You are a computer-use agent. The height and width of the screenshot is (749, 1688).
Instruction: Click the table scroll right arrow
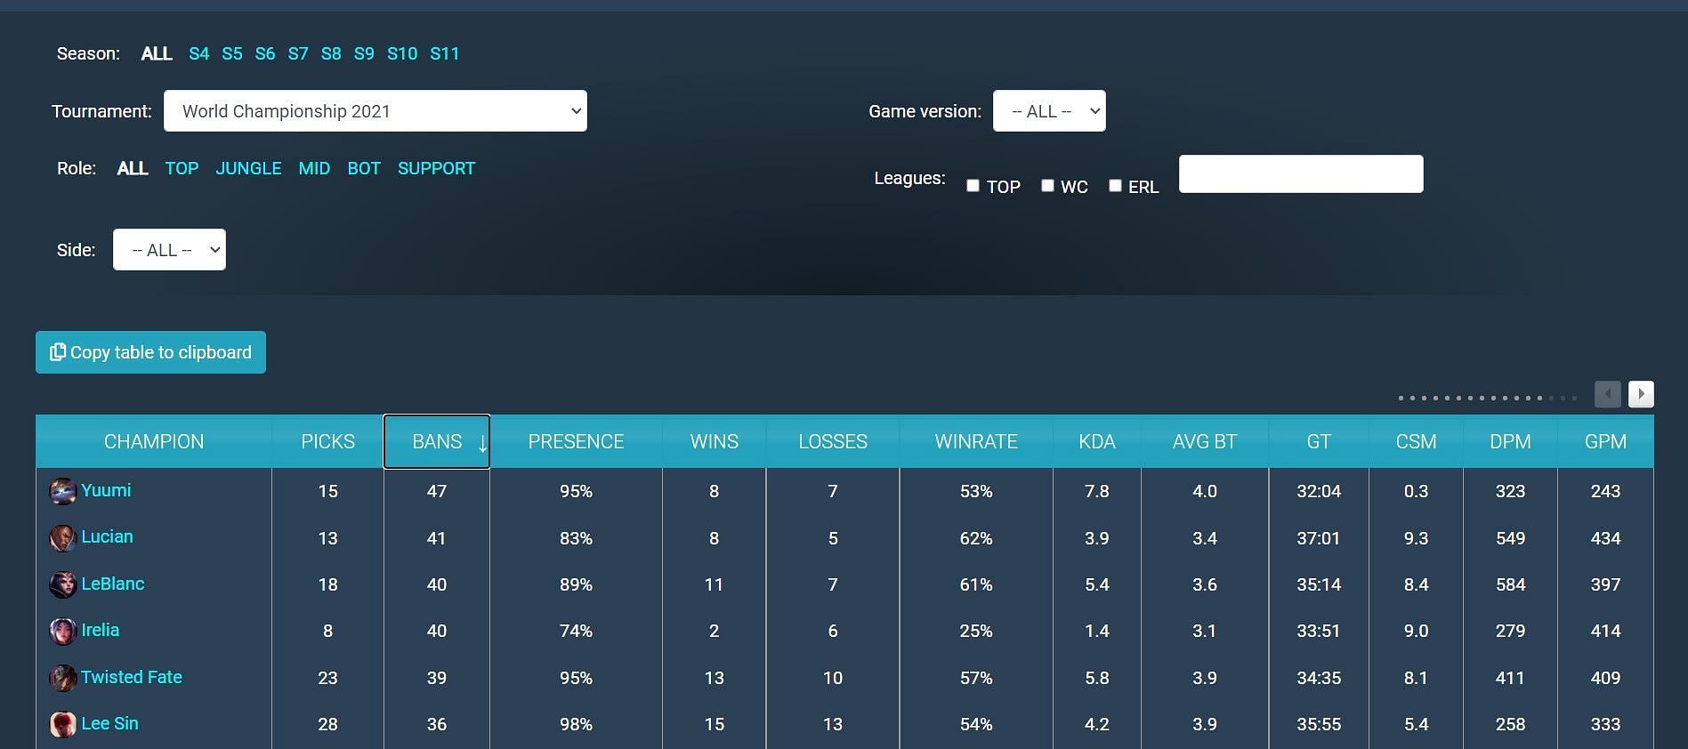tap(1641, 393)
